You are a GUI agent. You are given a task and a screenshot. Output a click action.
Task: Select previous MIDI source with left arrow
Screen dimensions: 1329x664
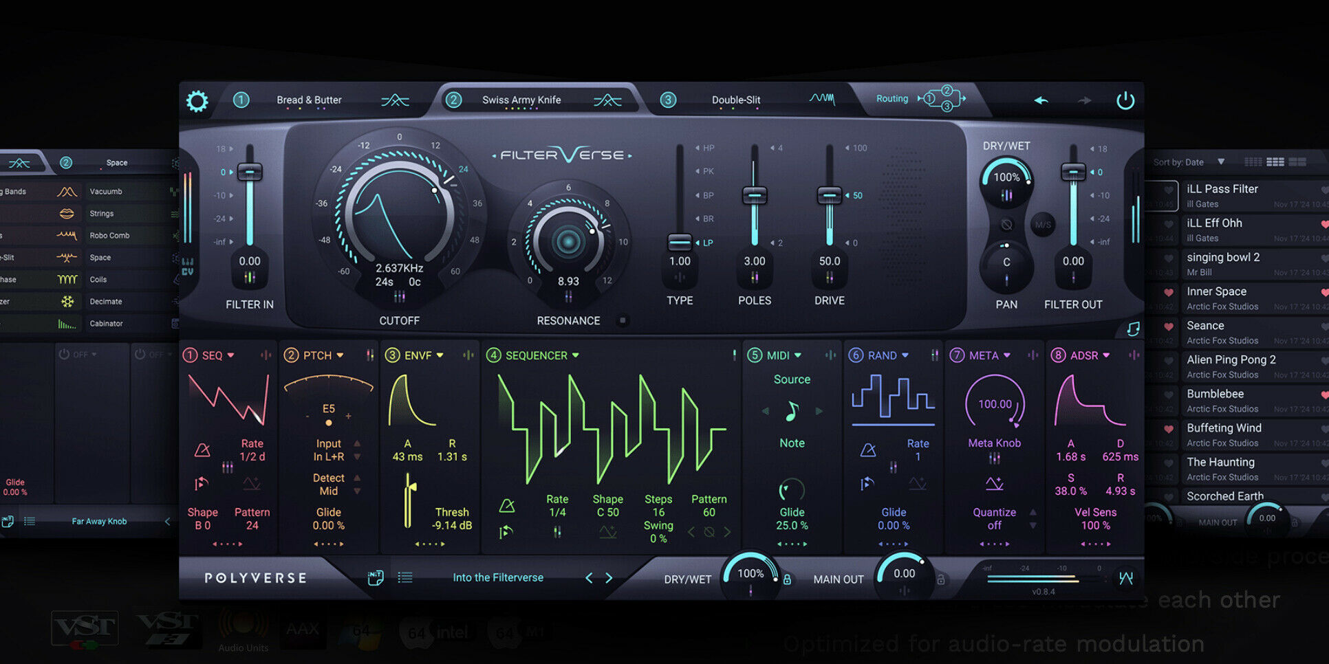click(765, 411)
